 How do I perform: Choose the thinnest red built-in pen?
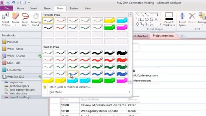[48, 59]
